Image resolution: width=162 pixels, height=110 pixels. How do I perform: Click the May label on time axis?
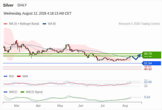60,106
